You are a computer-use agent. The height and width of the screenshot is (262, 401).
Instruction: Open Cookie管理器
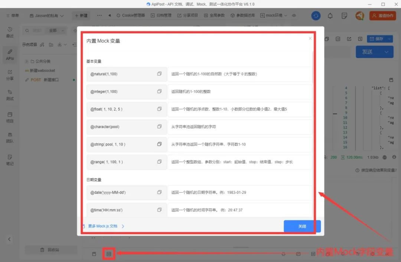[x=131, y=15]
